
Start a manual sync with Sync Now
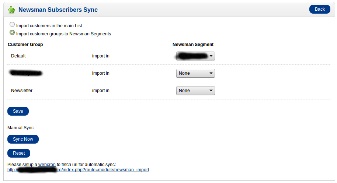[x=23, y=139]
